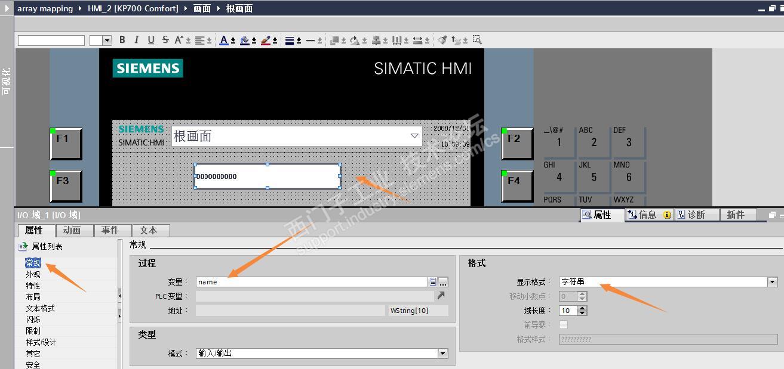Apply the border line color button

coord(265,40)
